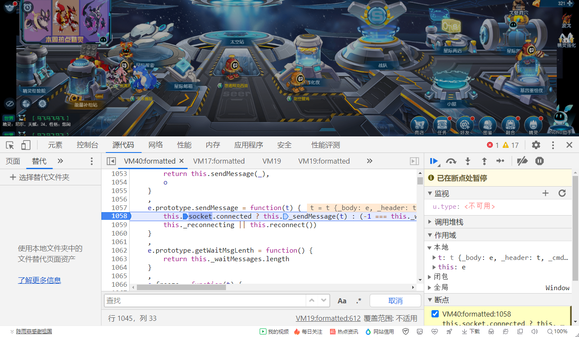579x337 pixels.
Task: Uncheck the VM40:formatted:1058 breakpoint
Action: click(436, 314)
